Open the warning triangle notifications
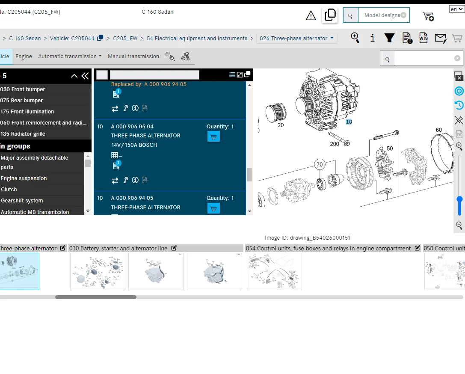465x374 pixels. (x=311, y=15)
